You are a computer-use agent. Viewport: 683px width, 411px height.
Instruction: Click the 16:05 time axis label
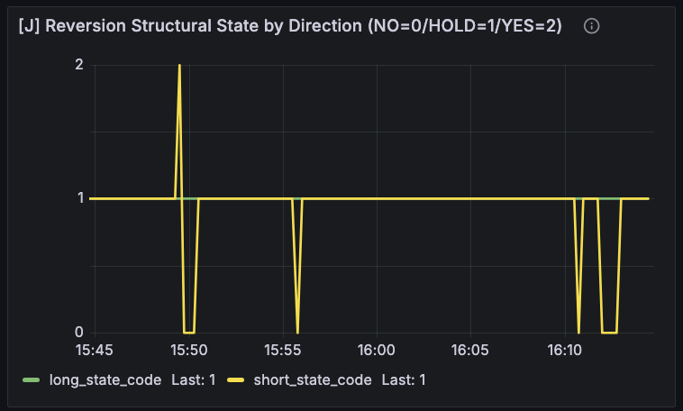tap(471, 349)
